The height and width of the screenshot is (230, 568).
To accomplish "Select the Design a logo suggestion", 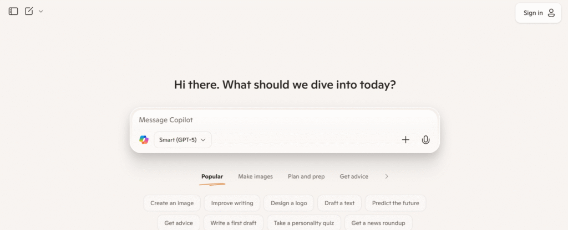I will pyautogui.click(x=288, y=203).
